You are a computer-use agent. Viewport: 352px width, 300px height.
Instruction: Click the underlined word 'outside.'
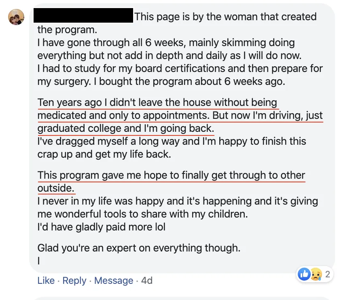56,188
